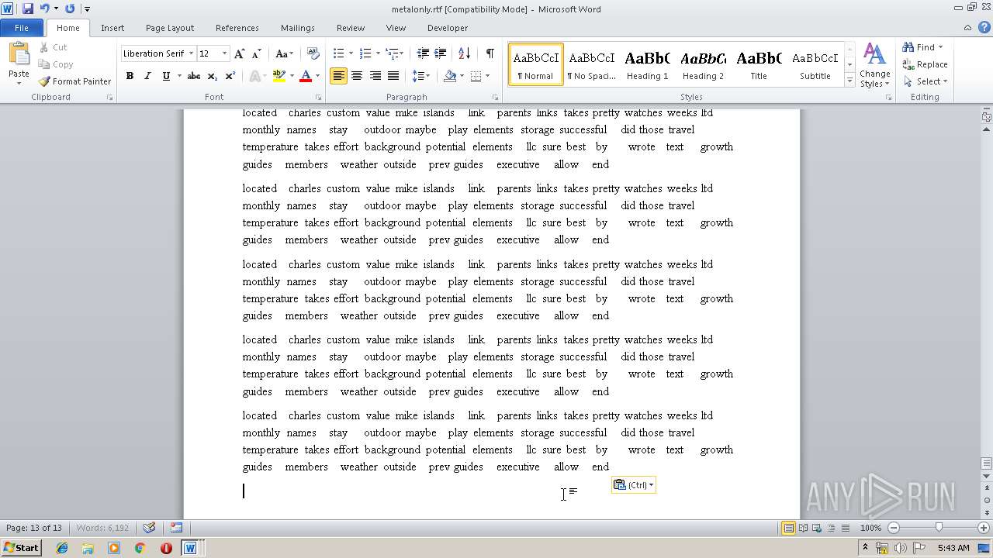Activate Format Painter
Viewport: 993px width, 558px height.
pyautogui.click(x=75, y=81)
